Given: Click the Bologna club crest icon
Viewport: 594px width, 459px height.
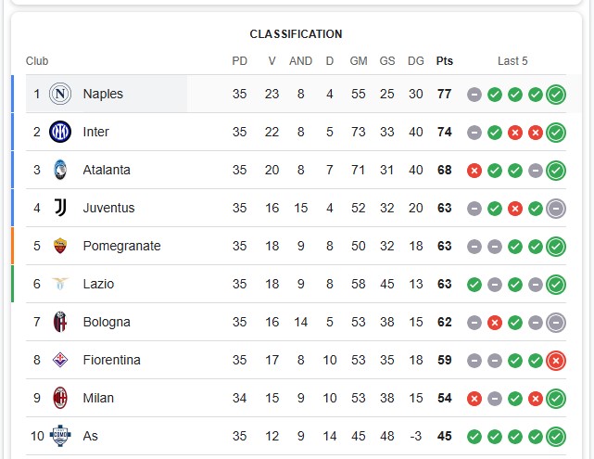Looking at the screenshot, I should point(60,322).
